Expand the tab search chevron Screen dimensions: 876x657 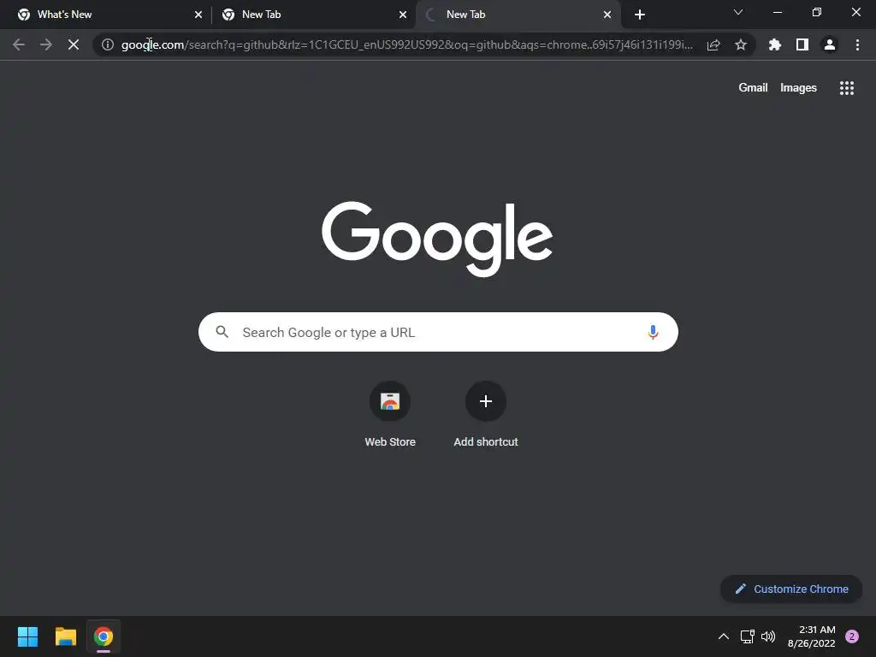coord(738,12)
